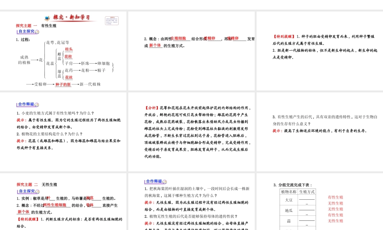
Task: Click the 无性生殖 heading beside 探究主题 二
Action: click(49, 184)
